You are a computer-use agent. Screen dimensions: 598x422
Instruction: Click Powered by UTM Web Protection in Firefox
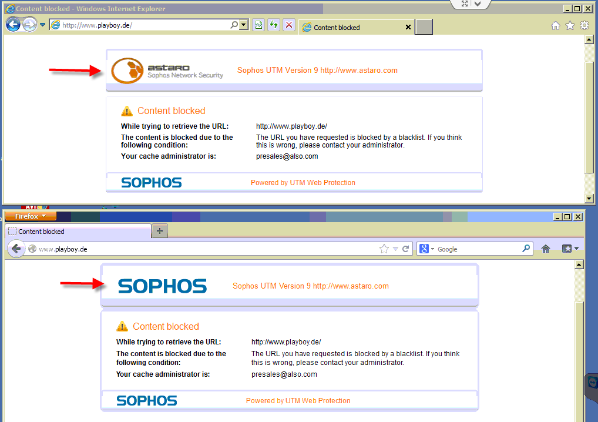tap(298, 401)
